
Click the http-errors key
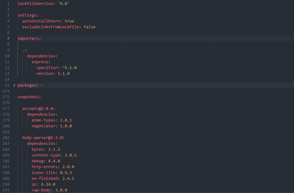pyautogui.click(x=44, y=167)
